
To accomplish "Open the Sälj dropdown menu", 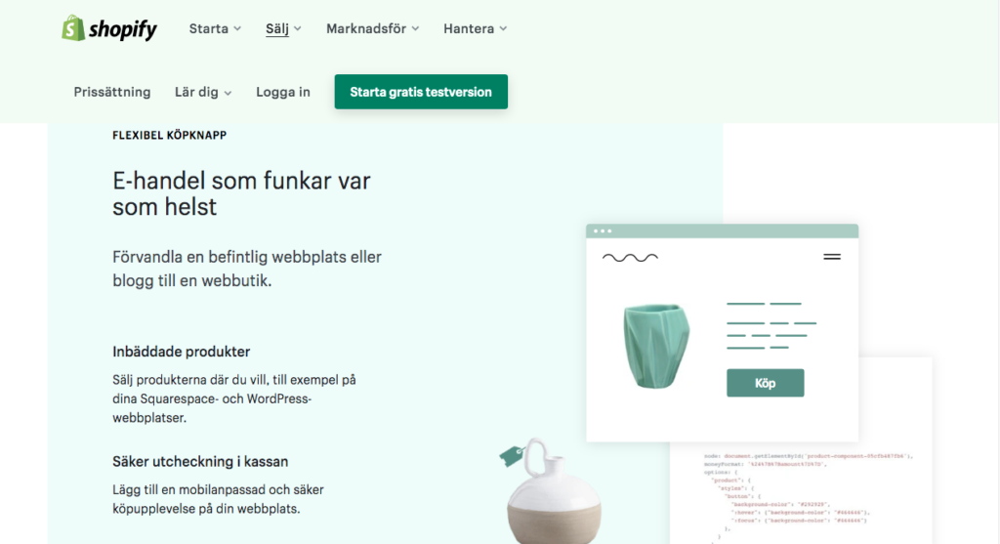I will 283,28.
